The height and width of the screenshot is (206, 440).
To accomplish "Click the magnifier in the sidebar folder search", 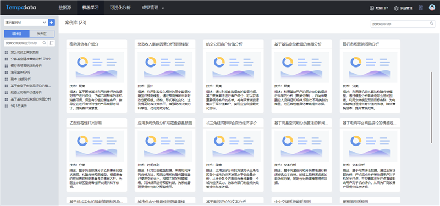I will pos(45,43).
